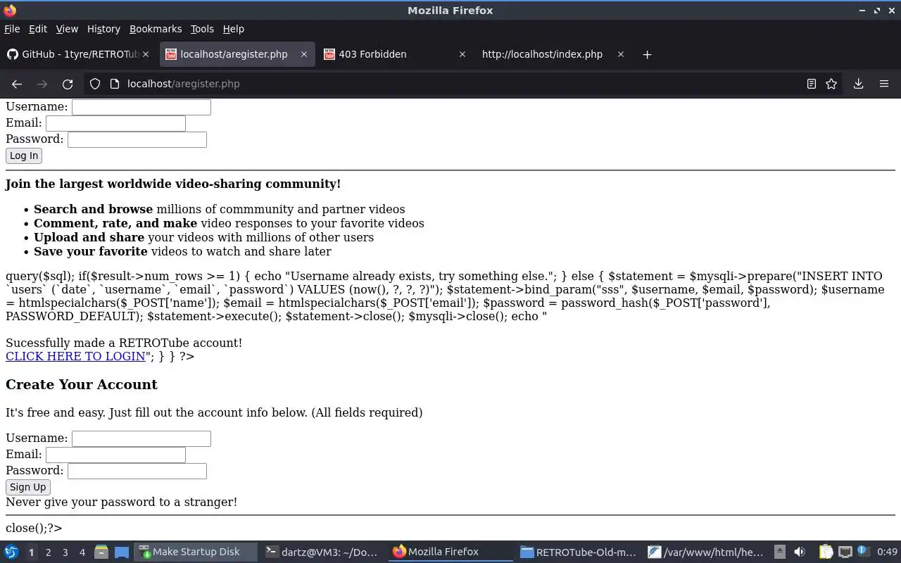Viewport: 901px width, 563px height.
Task: Open network connection tray icon
Action: click(x=845, y=552)
